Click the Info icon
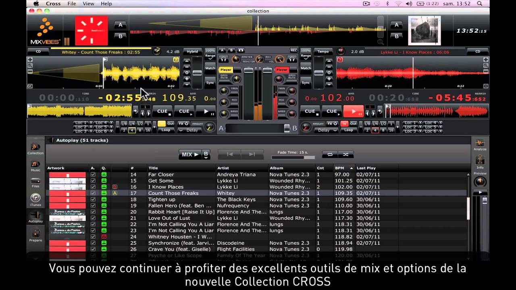516x290 pixels. tap(480, 162)
